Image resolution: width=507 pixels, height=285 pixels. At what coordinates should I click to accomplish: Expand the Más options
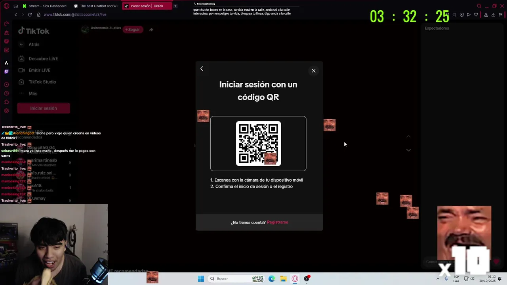tap(28, 93)
